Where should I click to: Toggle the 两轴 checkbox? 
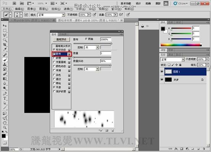86,39
